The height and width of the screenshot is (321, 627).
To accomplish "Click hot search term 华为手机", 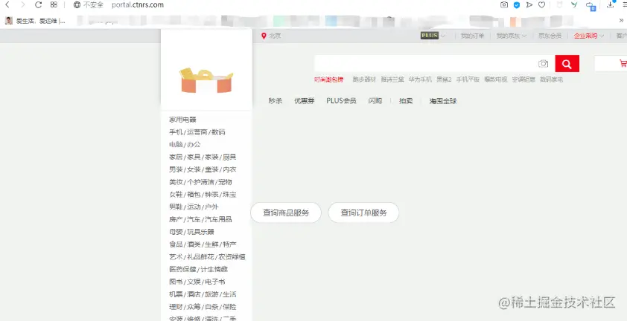I will pyautogui.click(x=420, y=80).
